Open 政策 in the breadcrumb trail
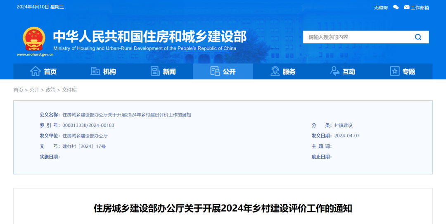446x224 pixels. pyautogui.click(x=51, y=90)
